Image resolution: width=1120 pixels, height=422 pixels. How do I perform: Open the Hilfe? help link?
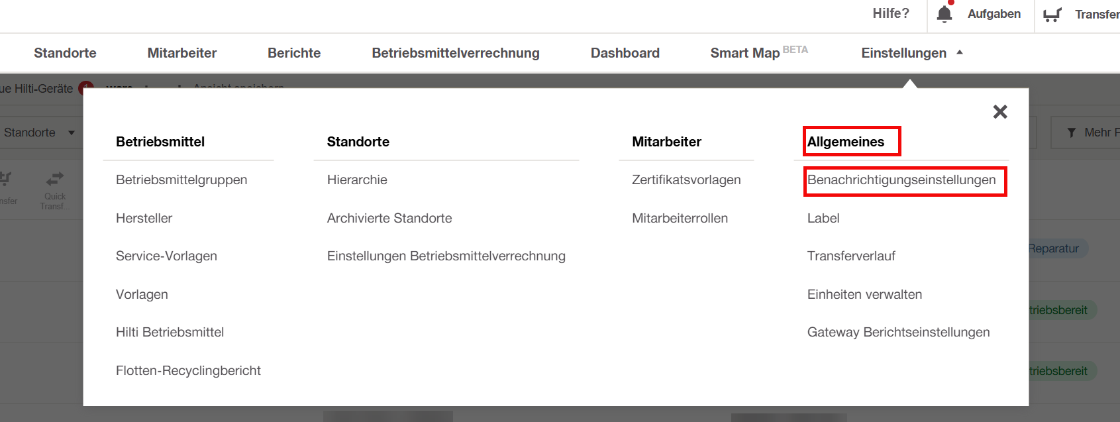tap(890, 14)
